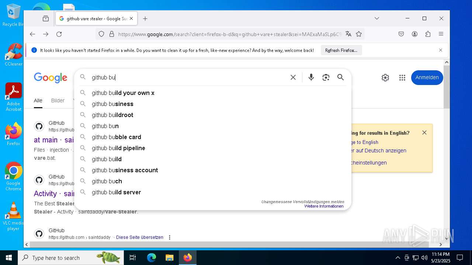Select suggestion github bun
Screen dimensions: 472x265
point(213,126)
